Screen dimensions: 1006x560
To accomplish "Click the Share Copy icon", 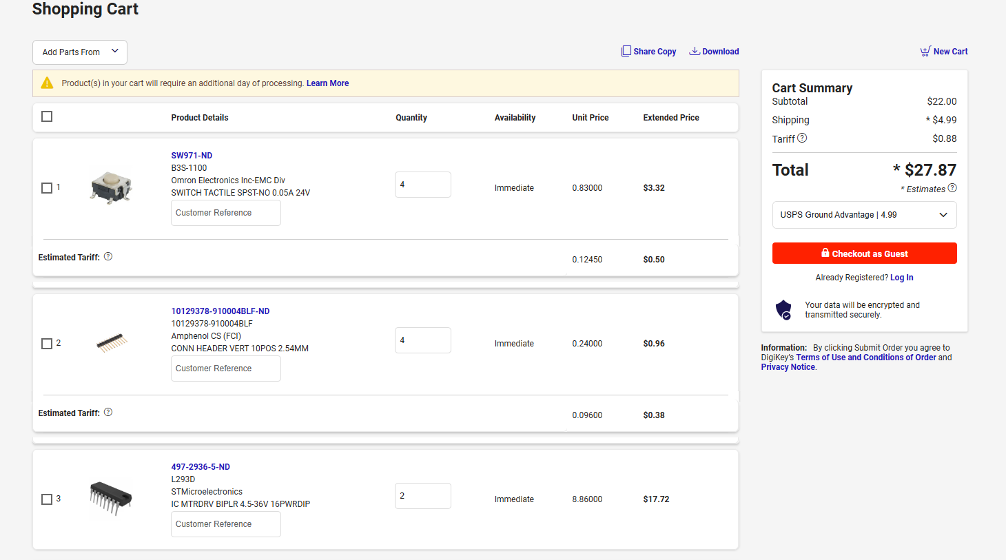I will pos(626,51).
